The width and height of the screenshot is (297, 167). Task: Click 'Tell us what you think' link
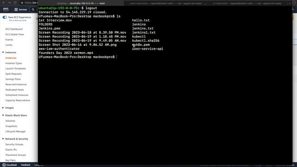(18, 20)
